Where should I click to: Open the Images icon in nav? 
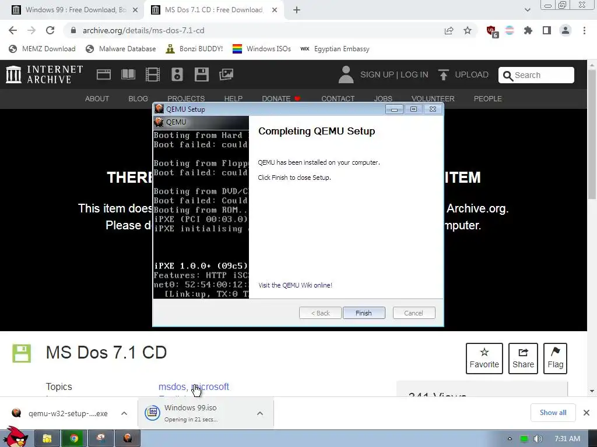click(226, 74)
